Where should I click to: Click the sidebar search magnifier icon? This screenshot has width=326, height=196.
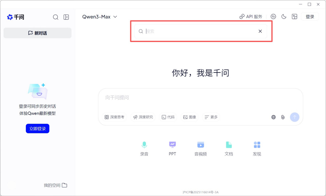tap(56, 17)
